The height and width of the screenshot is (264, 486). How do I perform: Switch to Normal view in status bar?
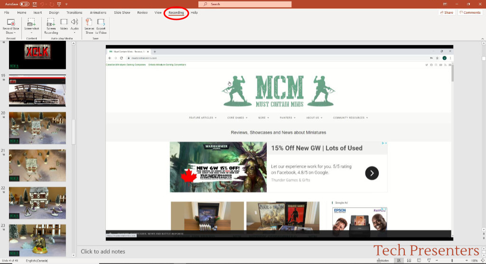pyautogui.click(x=399, y=261)
